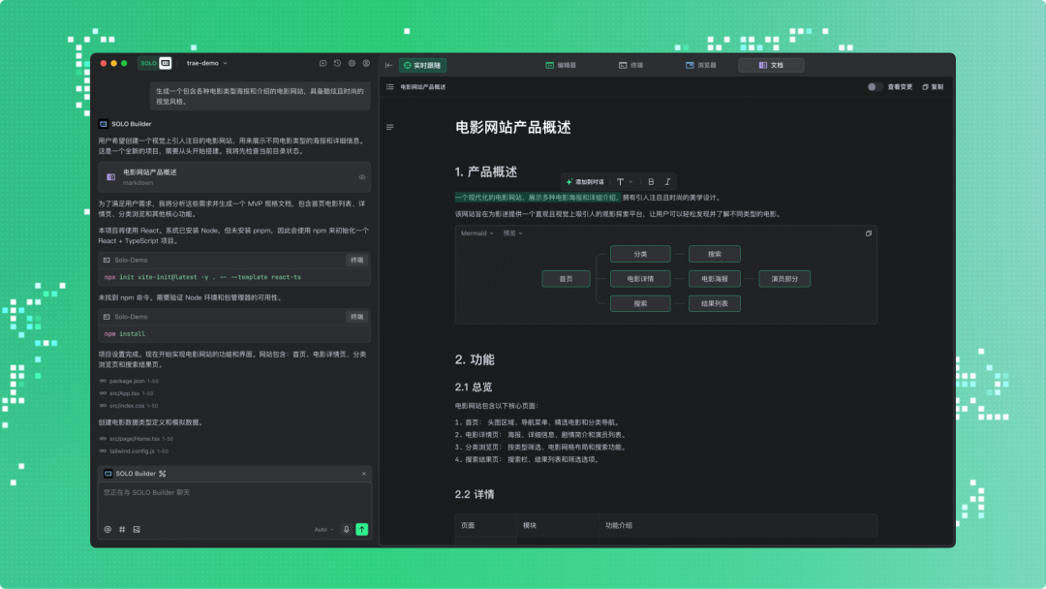Open 终端 for the npm install command

356,317
